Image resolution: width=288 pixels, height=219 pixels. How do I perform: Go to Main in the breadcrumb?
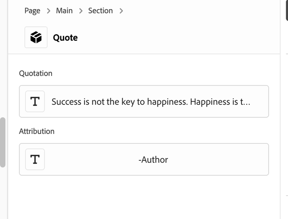64,11
